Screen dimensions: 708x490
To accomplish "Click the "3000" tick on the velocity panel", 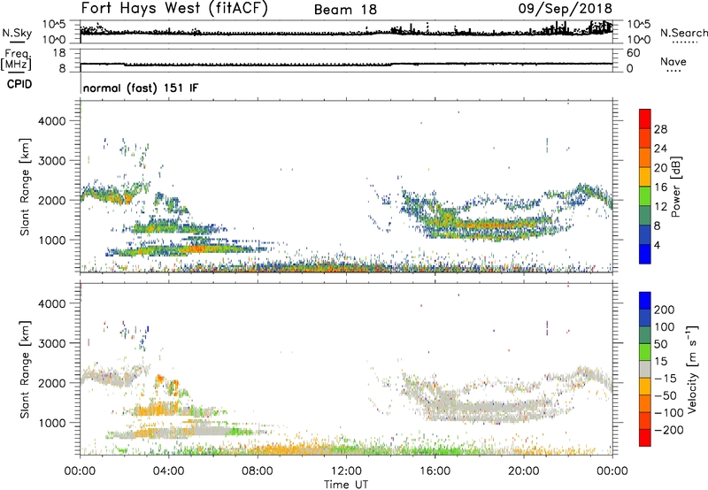I will coord(51,343).
